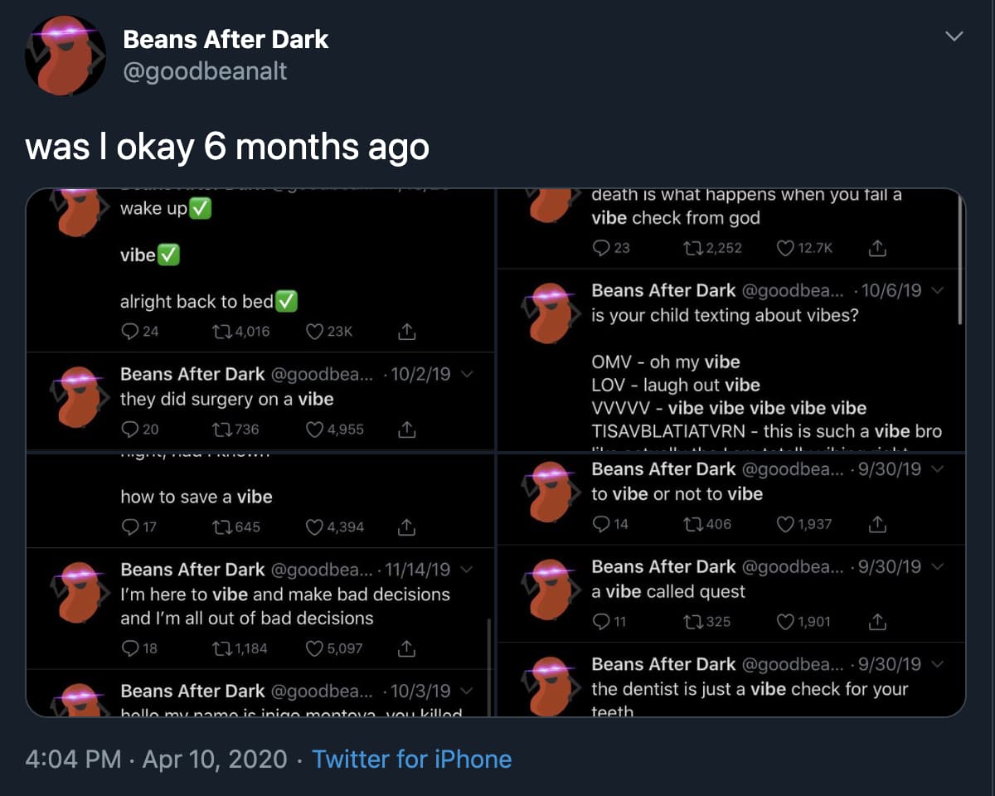The image size is (995, 796).
Task: Expand options on the 10/2/19 tweet
Action: tap(464, 374)
